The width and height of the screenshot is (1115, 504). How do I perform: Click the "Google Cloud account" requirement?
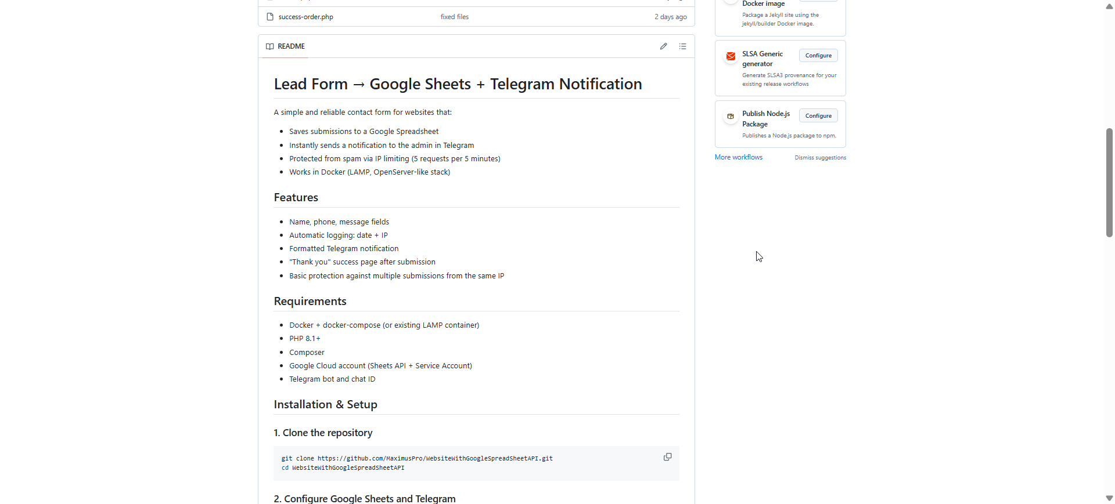[x=380, y=366]
